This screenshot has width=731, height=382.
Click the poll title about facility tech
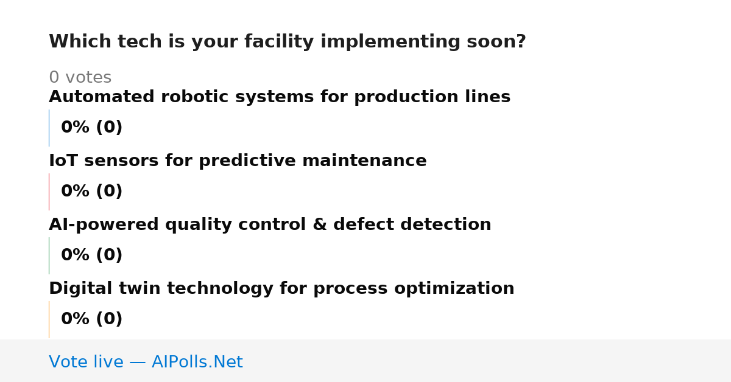click(x=288, y=42)
